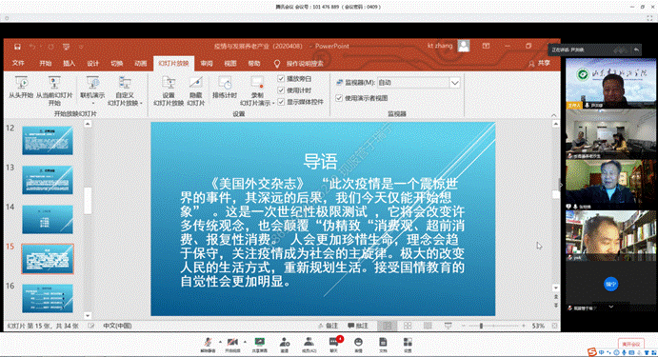Click the emoji reaction icon in meeting toolbar
The image size is (658, 357).
click(x=358, y=345)
